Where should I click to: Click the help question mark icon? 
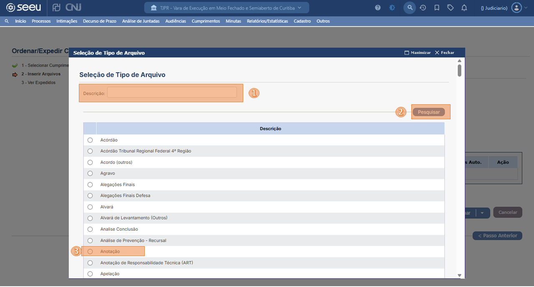(378, 8)
